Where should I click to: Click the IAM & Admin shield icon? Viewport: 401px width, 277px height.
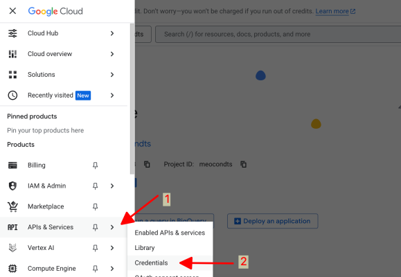tap(12, 186)
